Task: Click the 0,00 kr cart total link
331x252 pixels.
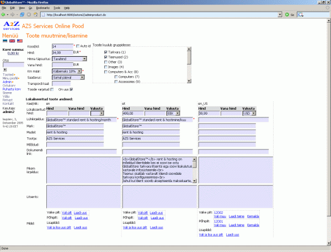Action: point(13,53)
